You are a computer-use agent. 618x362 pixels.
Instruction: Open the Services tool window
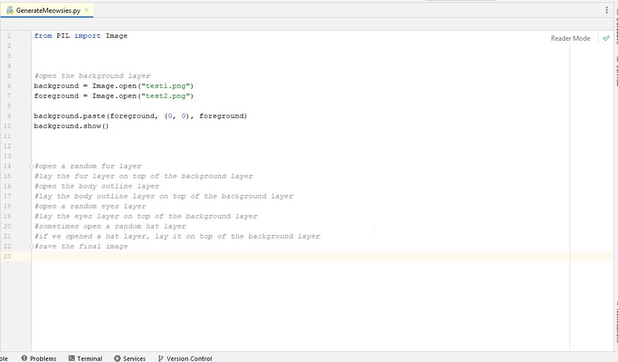tap(129, 358)
